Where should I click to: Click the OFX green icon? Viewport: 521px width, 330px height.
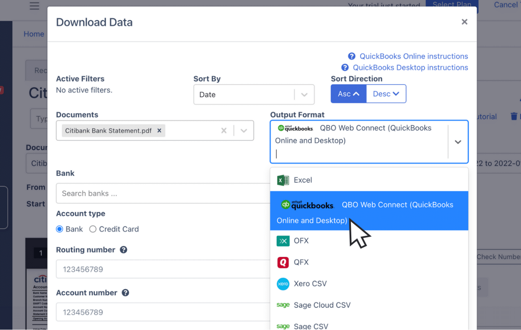pyautogui.click(x=283, y=241)
